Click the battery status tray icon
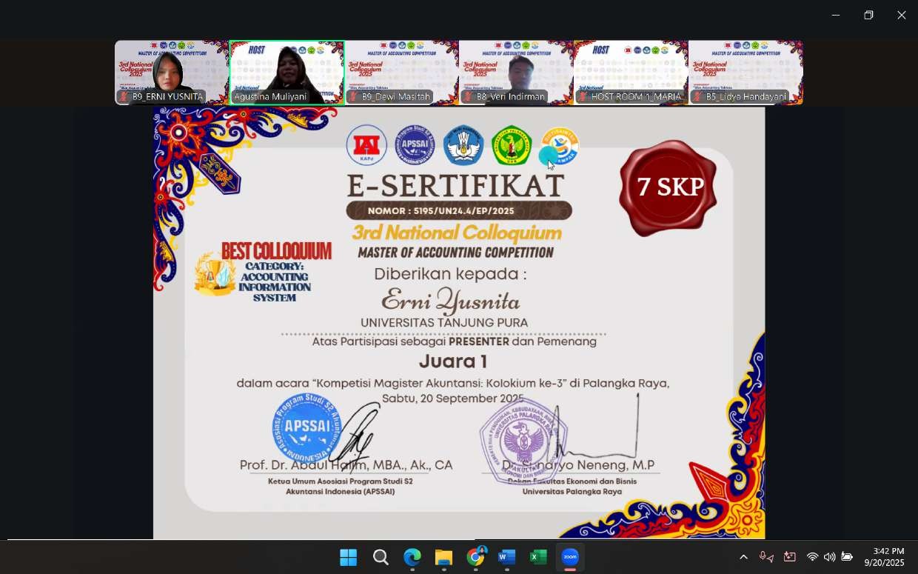 pos(847,557)
